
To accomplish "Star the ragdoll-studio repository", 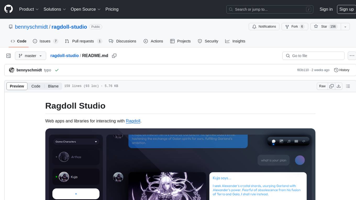I will [325, 27].
